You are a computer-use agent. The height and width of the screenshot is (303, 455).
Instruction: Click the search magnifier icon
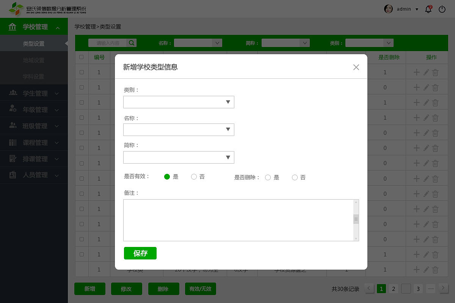tap(132, 43)
